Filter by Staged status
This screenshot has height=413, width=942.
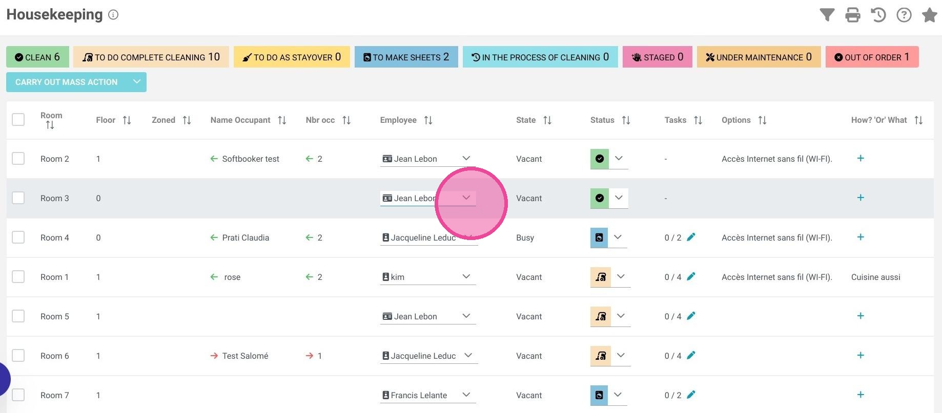[x=658, y=57]
